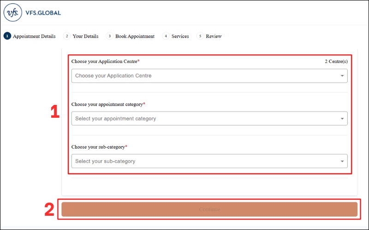Open the Select your appointment category dropdown
This screenshot has height=230, width=369.
(203, 119)
